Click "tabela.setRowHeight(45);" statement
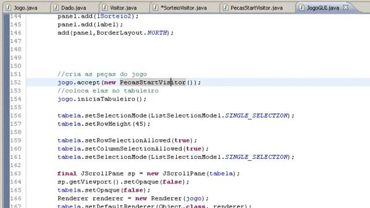Screen dimensions: 370x208 (x=104, y=124)
